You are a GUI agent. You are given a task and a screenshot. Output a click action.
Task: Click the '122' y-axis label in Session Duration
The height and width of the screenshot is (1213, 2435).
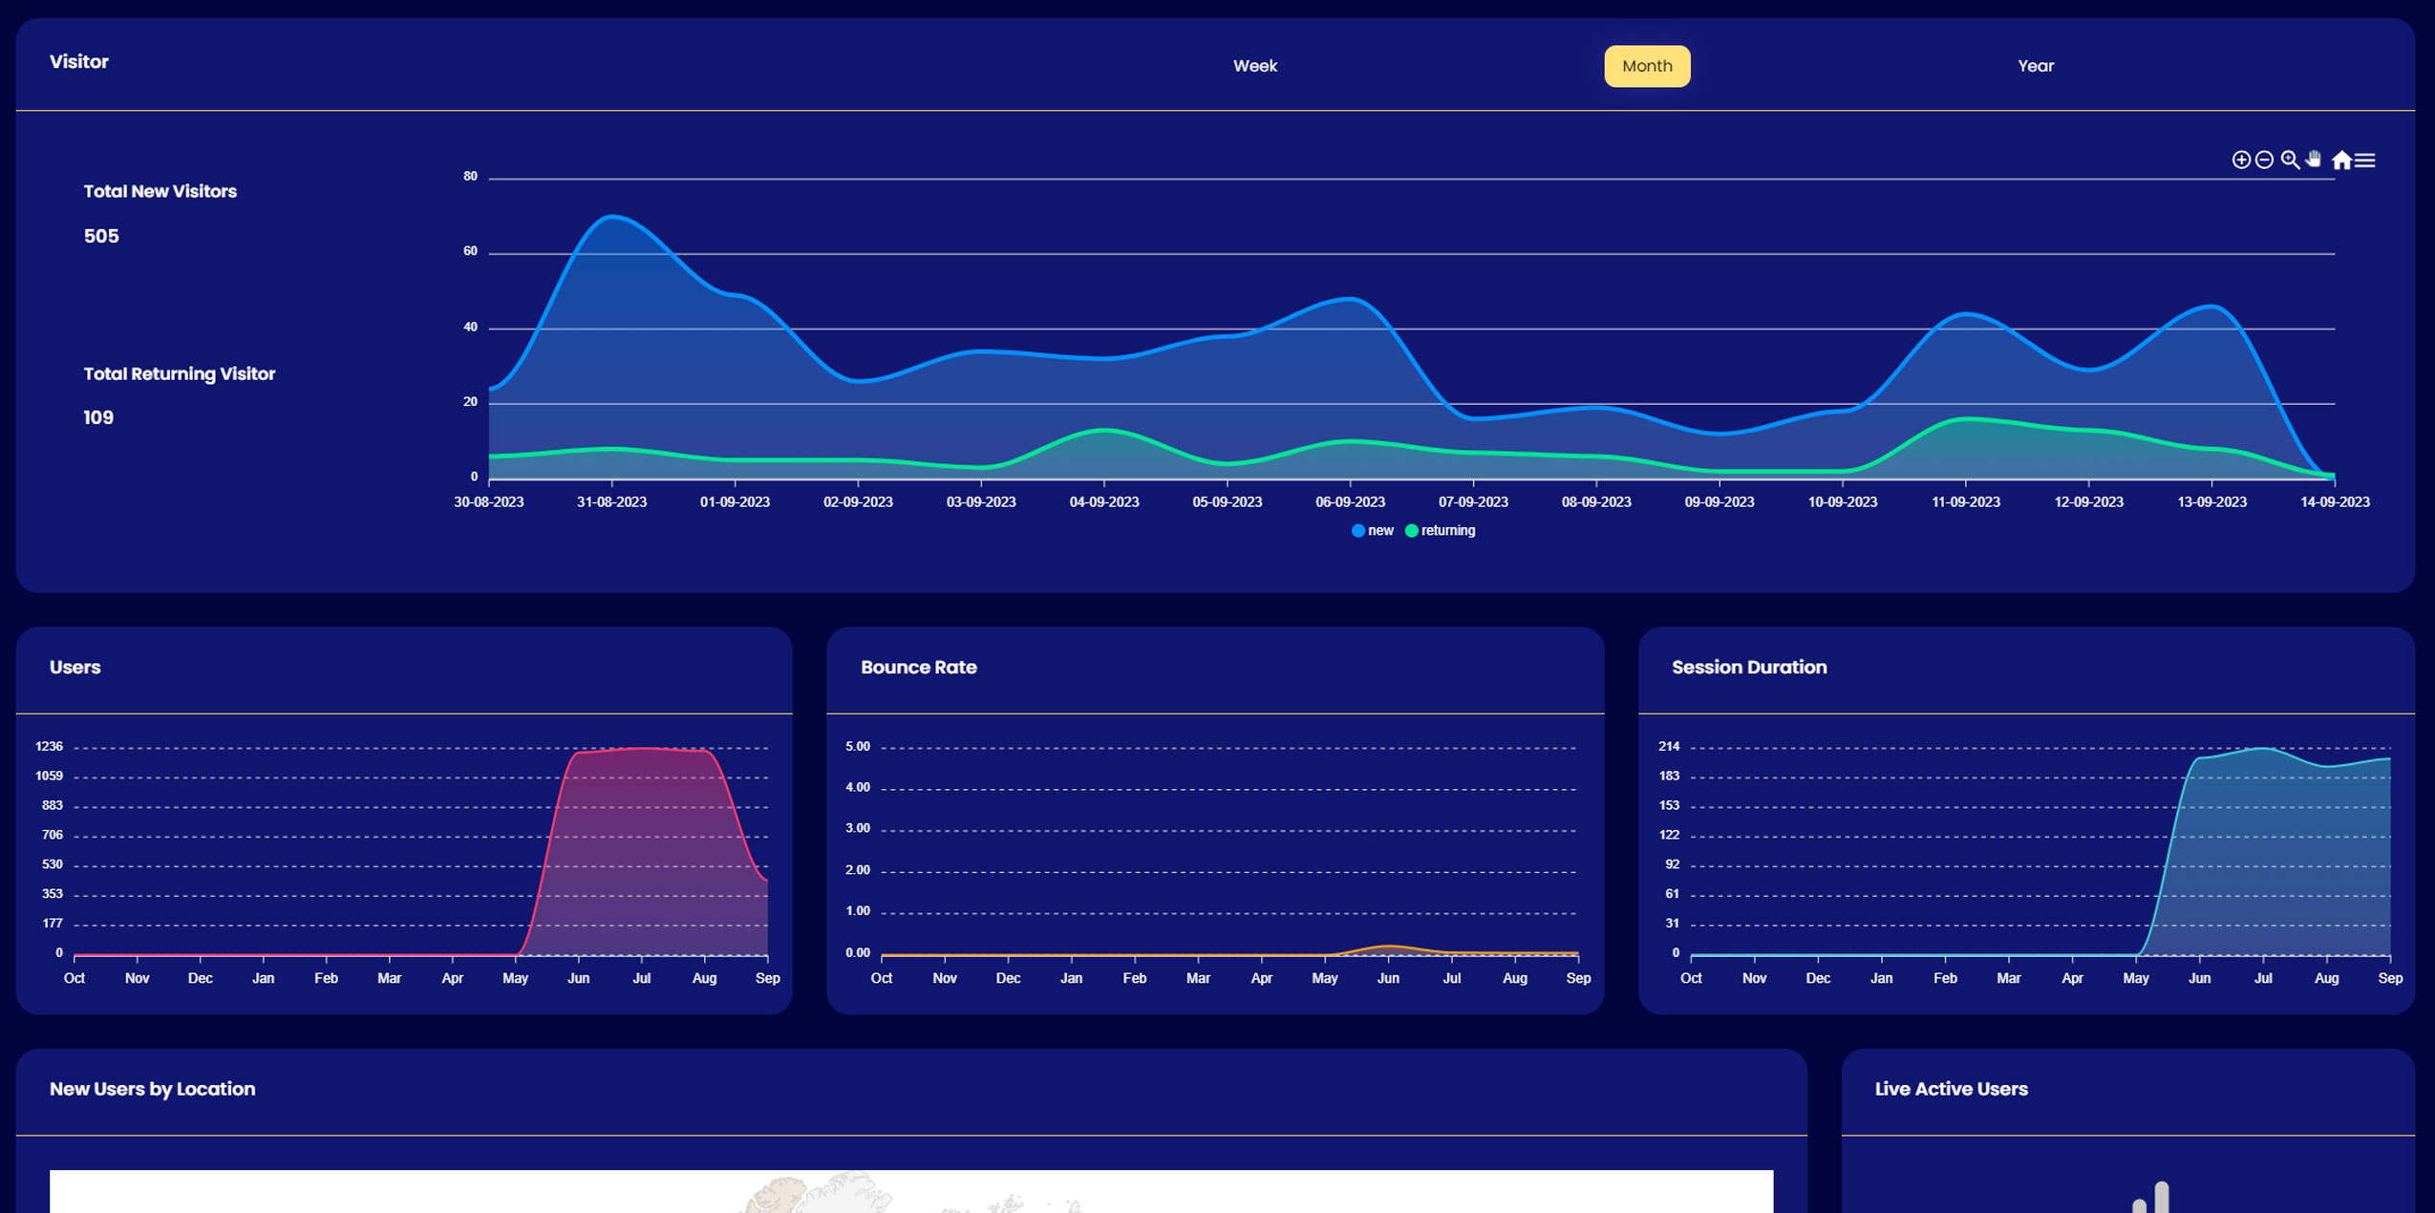coord(1668,835)
